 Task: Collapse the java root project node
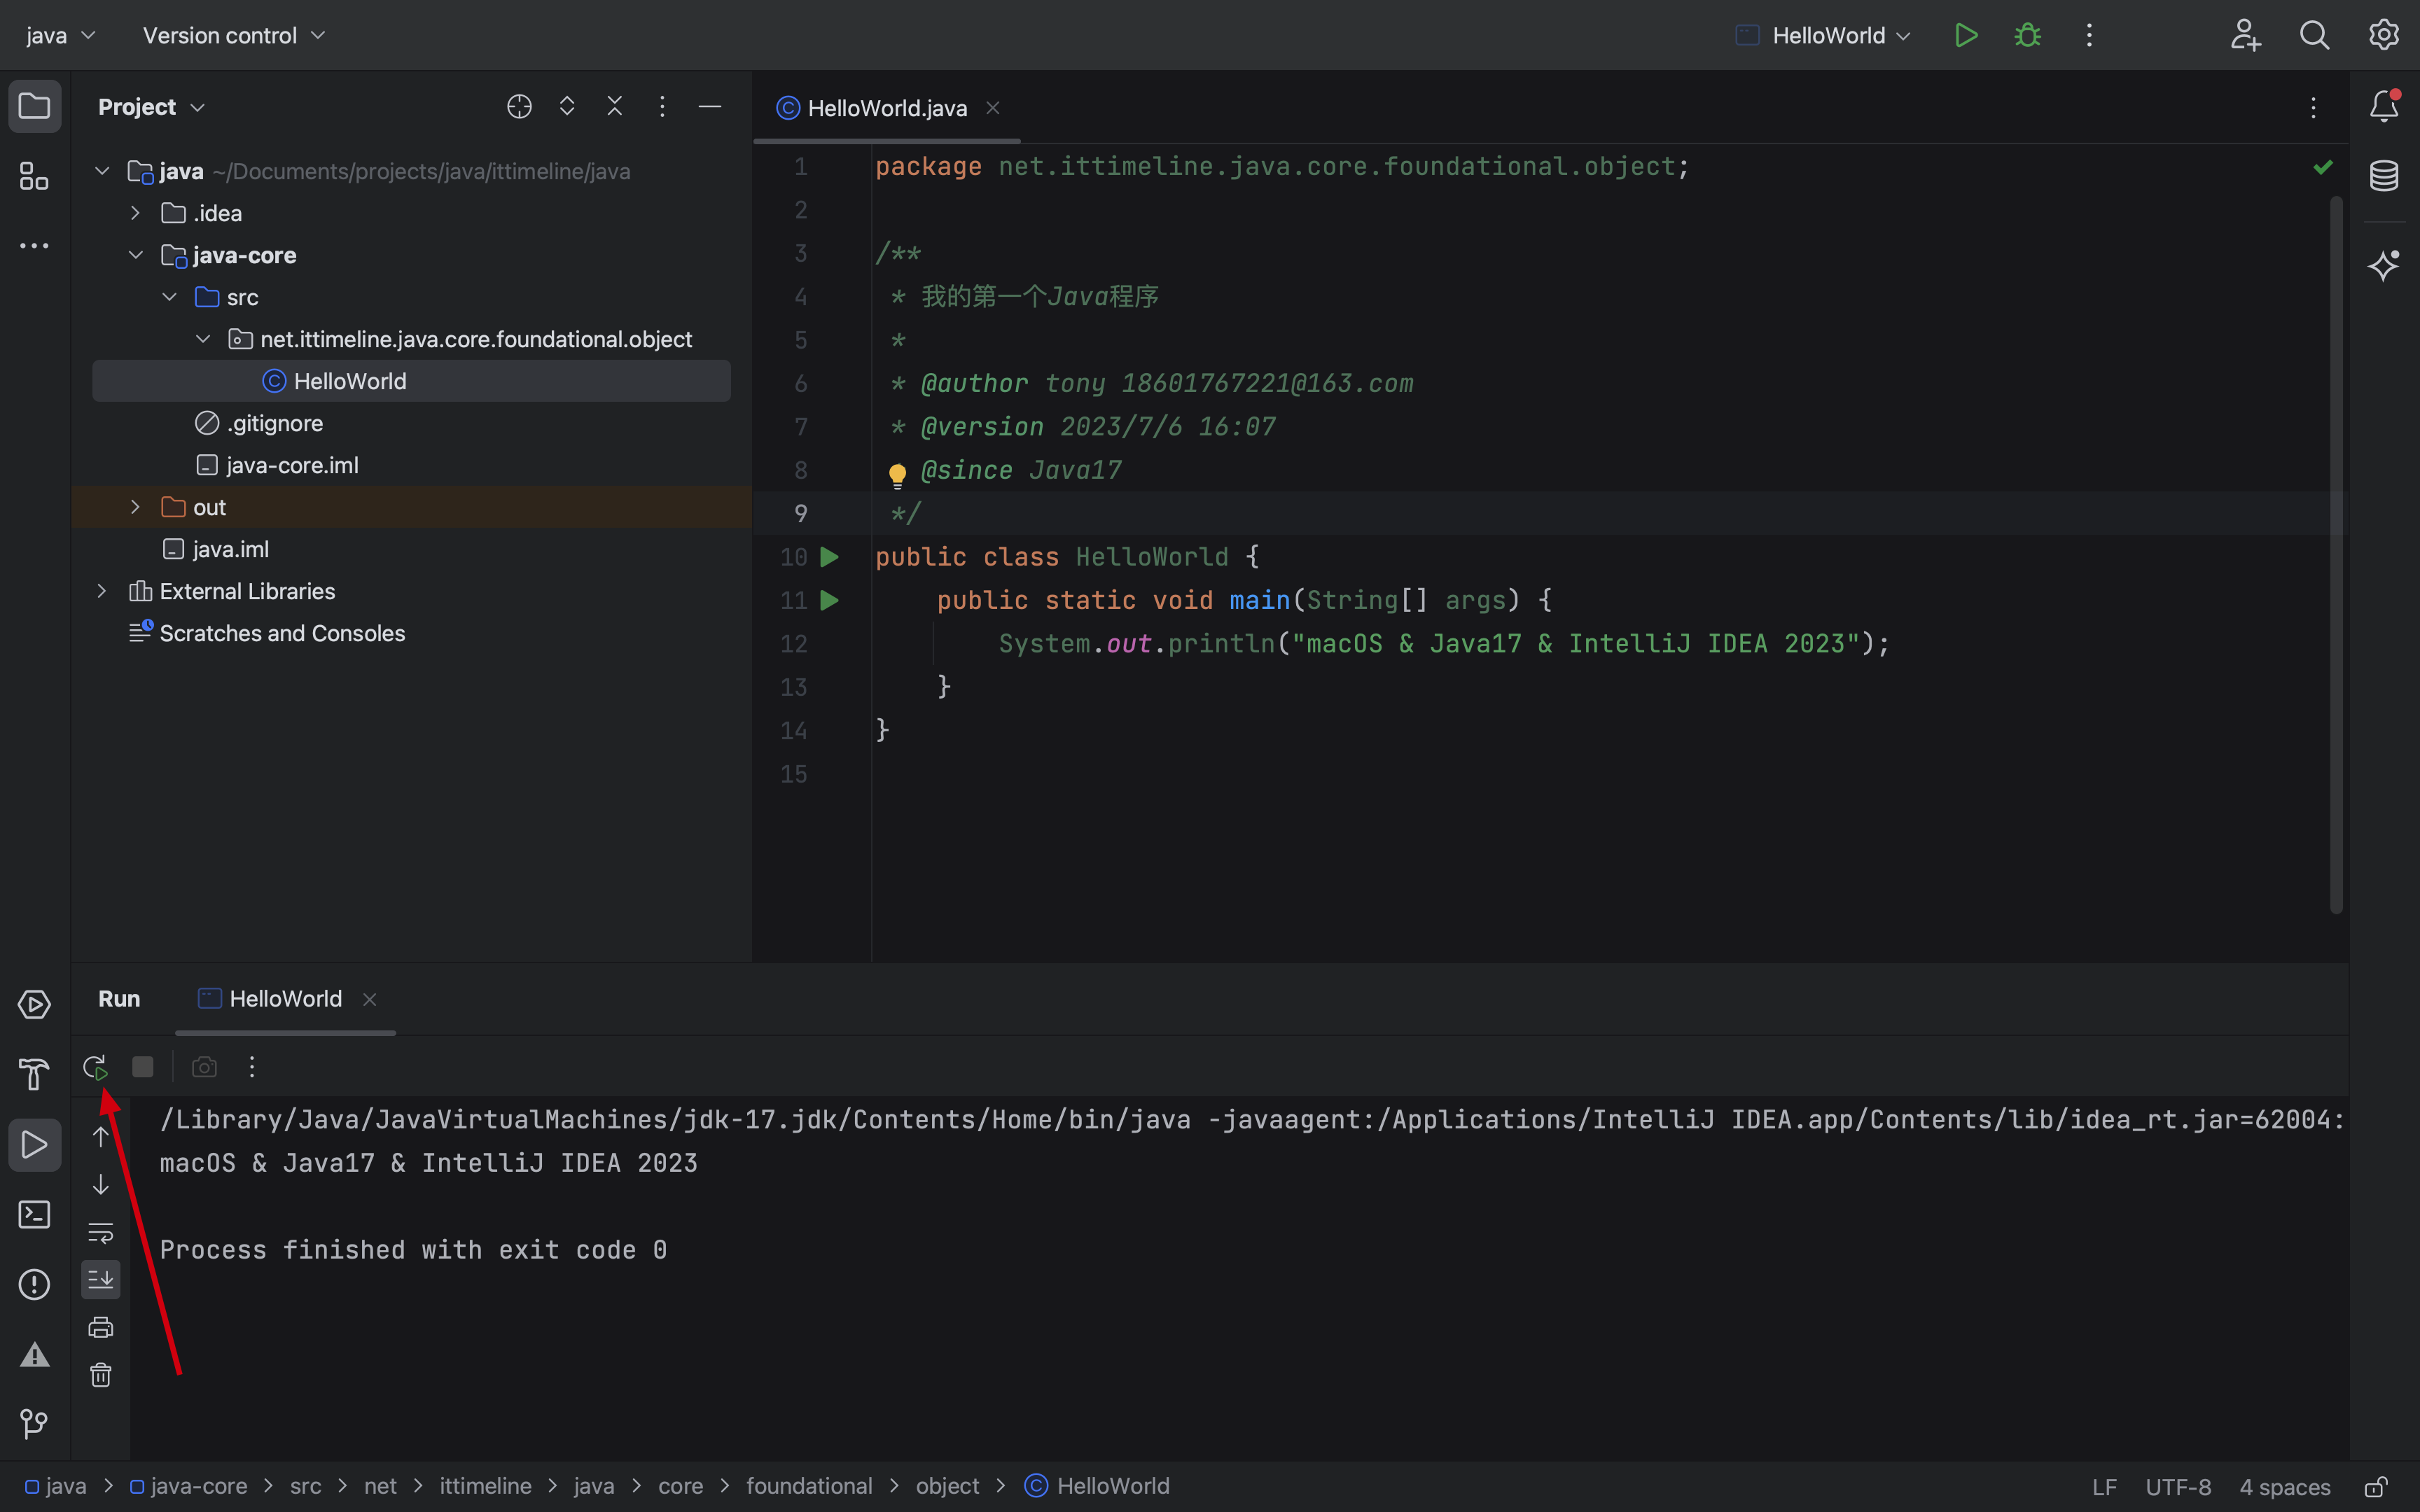click(x=102, y=171)
